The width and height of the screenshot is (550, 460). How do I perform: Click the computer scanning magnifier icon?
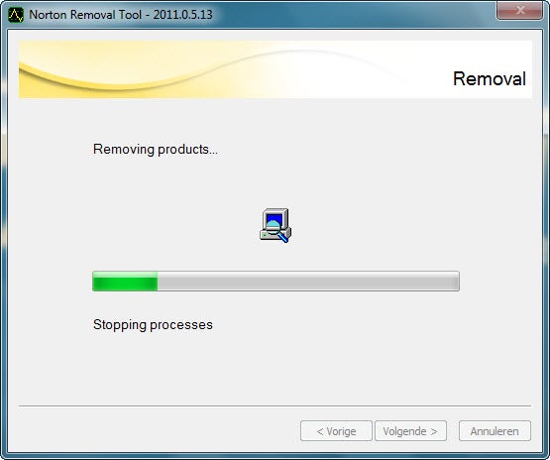(275, 226)
